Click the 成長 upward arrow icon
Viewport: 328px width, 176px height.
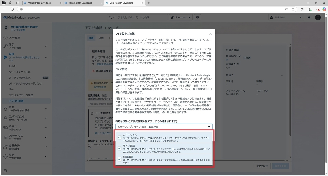6,109
